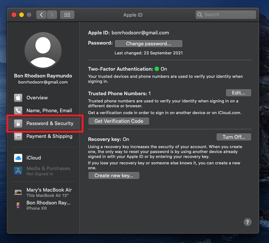269x243 pixels.
Task: Click the App Store icon for Media & Purchases
Action: pos(18,171)
